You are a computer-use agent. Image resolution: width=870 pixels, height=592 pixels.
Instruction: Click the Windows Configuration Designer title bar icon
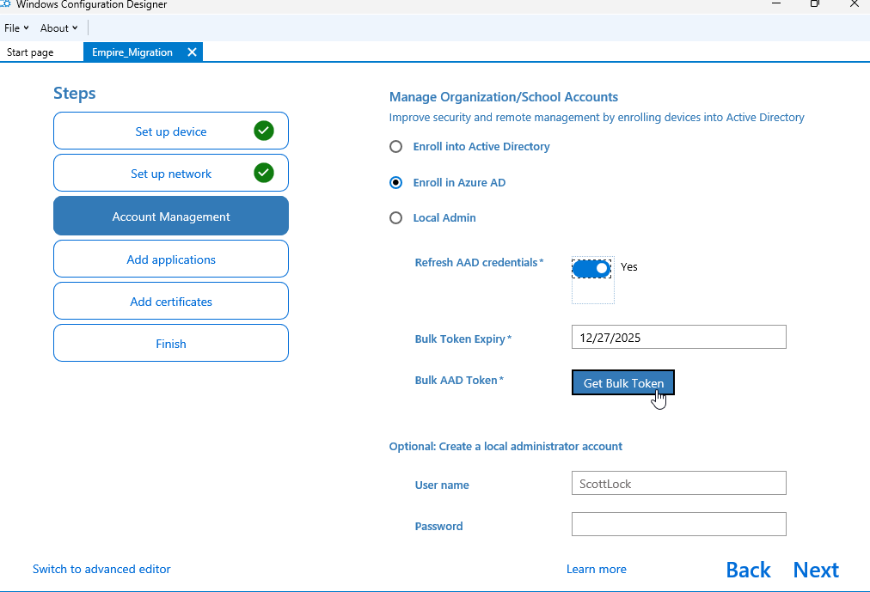(x=9, y=4)
